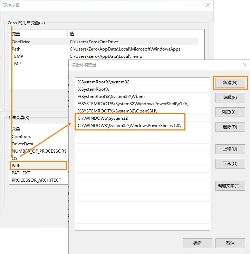Select the %SystemRoot%\system32 entry
Image resolution: width=250 pixels, height=254 pixels.
[x=143, y=82]
